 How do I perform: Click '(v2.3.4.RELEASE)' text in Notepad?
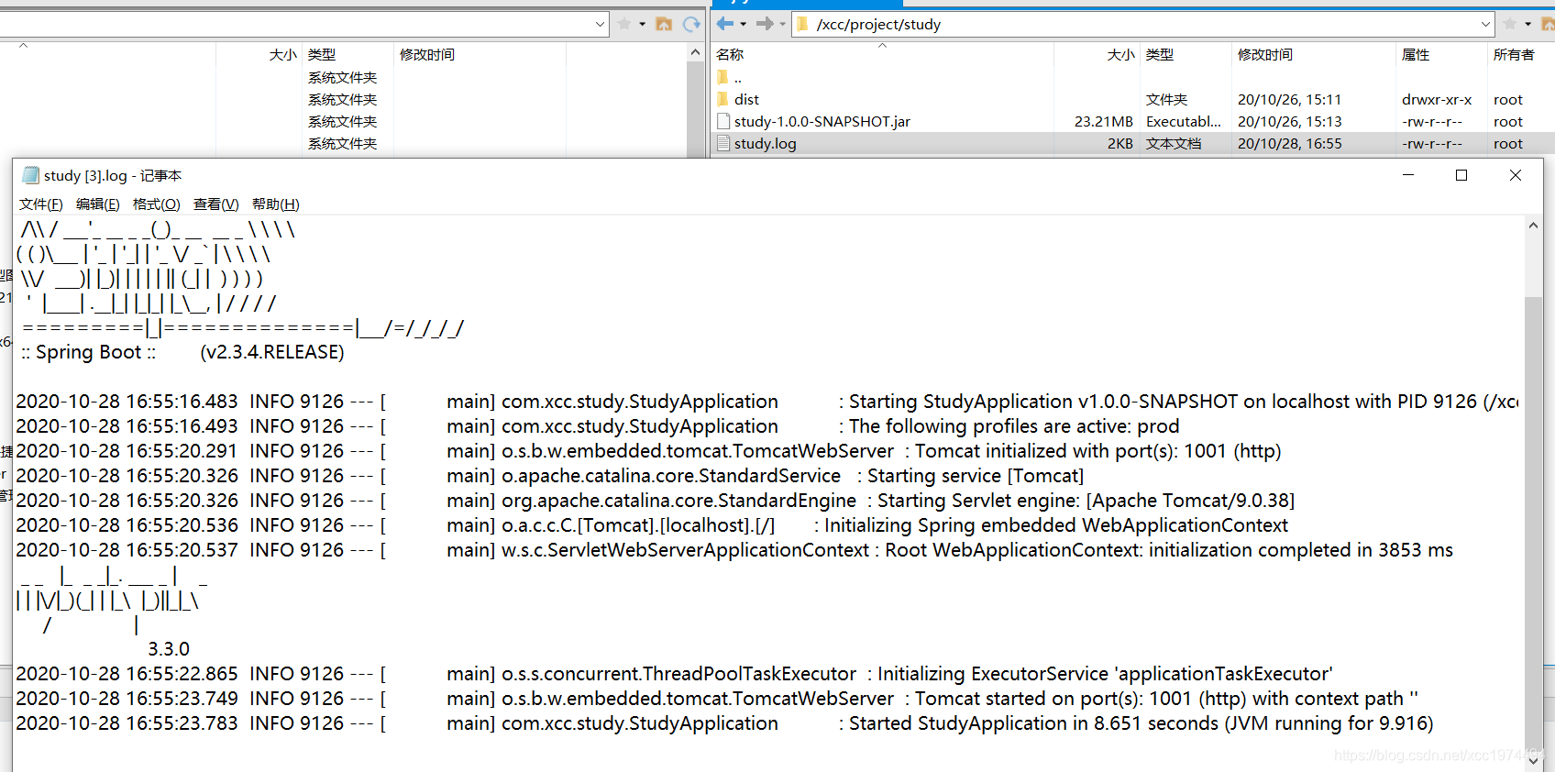[x=272, y=352]
